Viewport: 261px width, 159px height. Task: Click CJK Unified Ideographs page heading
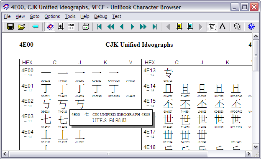pyautogui.click(x=139, y=45)
